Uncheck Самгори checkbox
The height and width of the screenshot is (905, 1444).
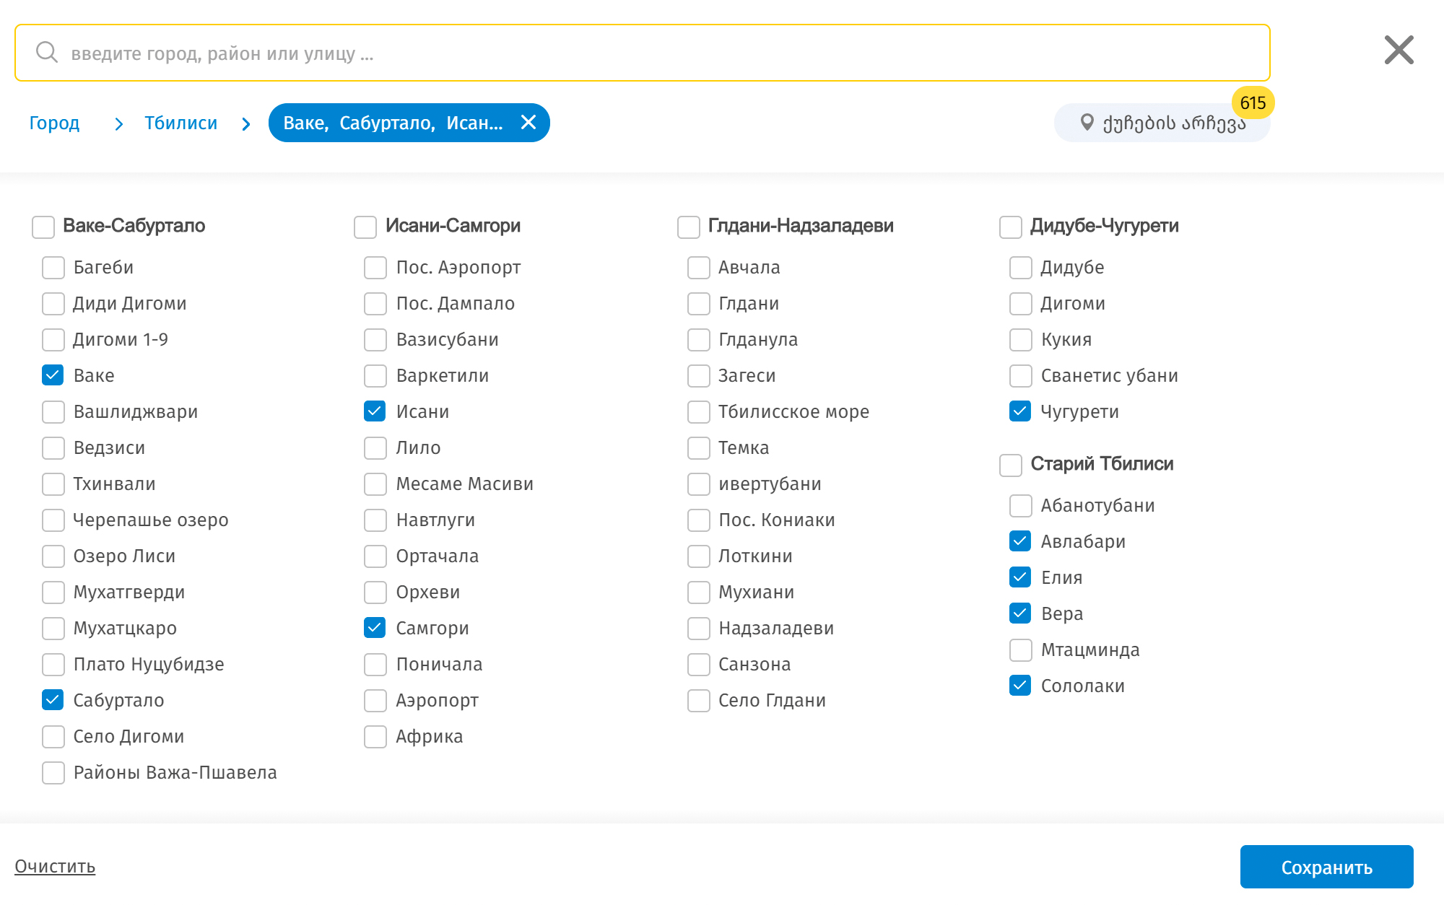(x=375, y=628)
